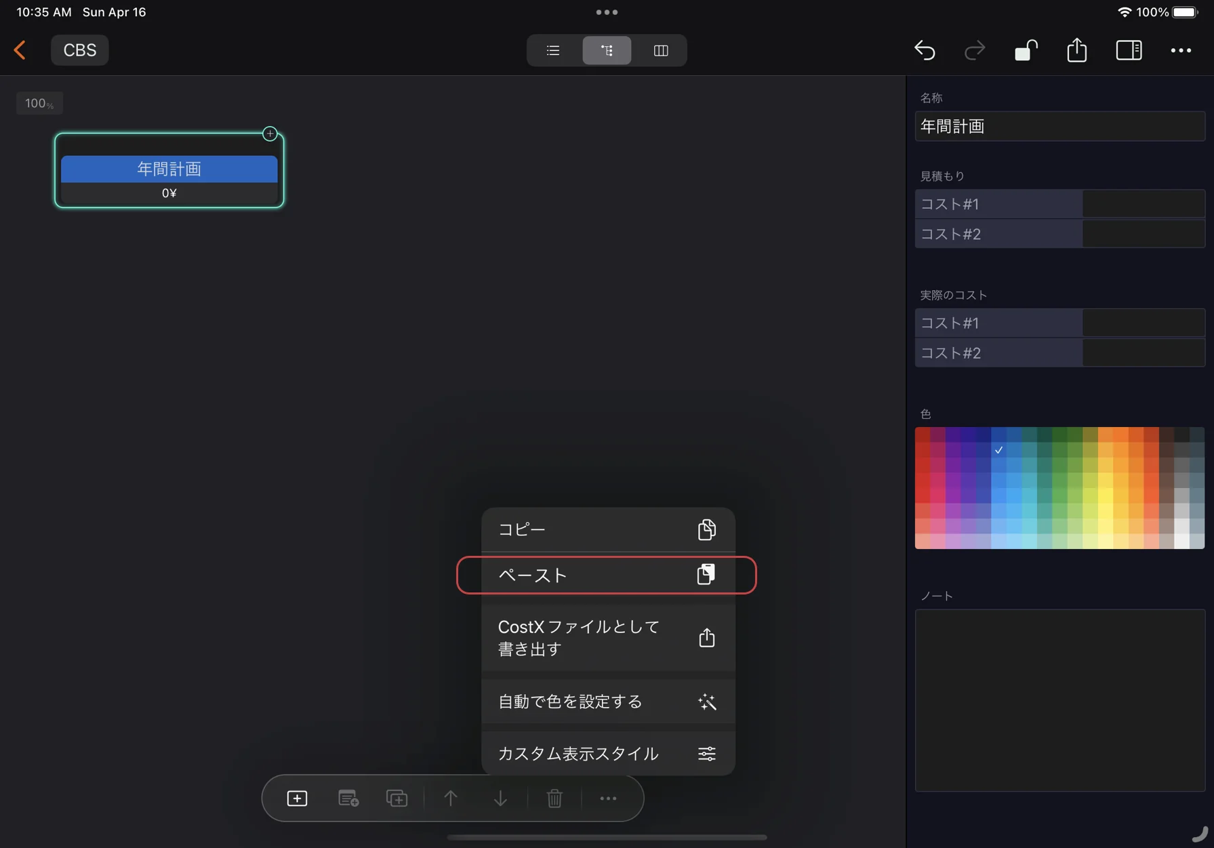1214x848 pixels.
Task: Toggle the lock icon in top toolbar
Action: click(x=1026, y=50)
